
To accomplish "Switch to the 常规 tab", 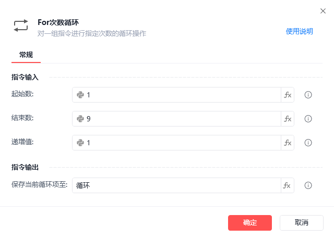I will pos(26,55).
